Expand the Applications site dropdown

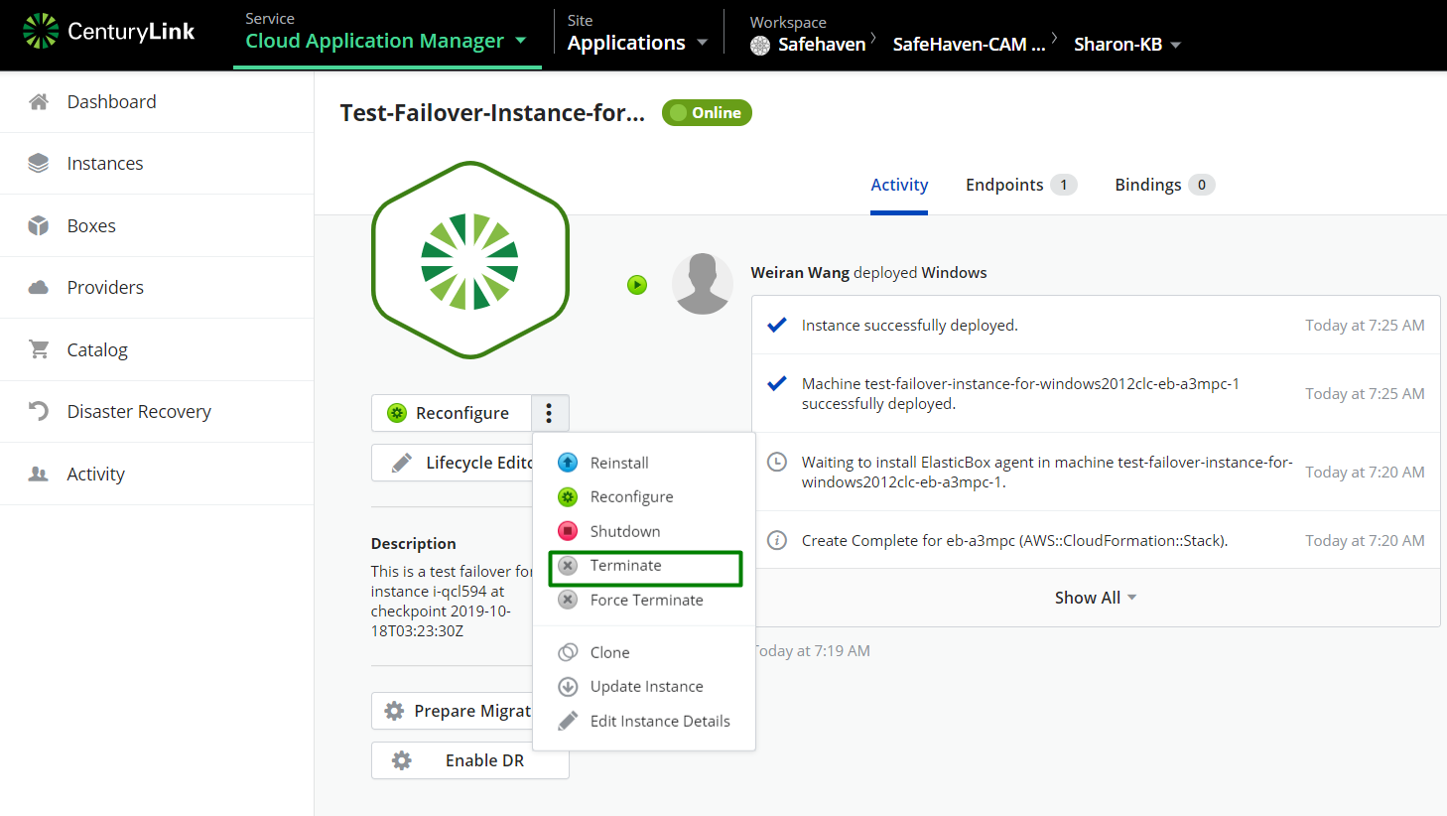(637, 43)
